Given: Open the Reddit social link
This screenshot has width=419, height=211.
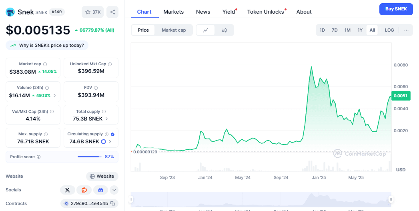Looking at the screenshot, I should click(x=84, y=190).
